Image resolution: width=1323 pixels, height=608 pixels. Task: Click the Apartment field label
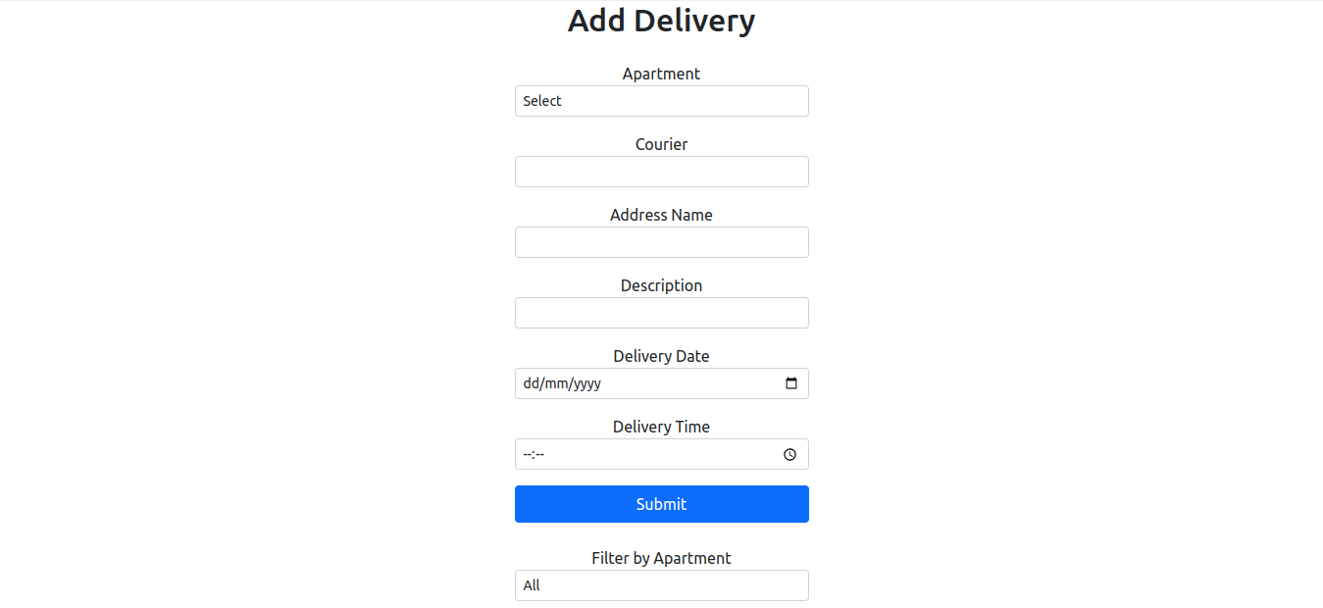(x=661, y=74)
